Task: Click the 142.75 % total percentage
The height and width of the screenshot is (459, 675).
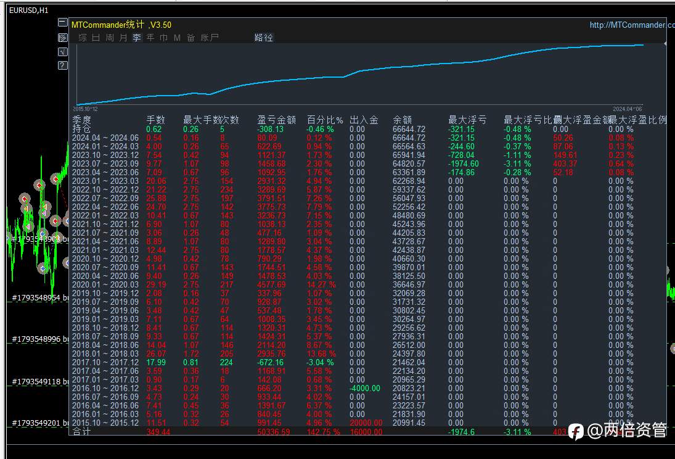Action: coord(323,432)
